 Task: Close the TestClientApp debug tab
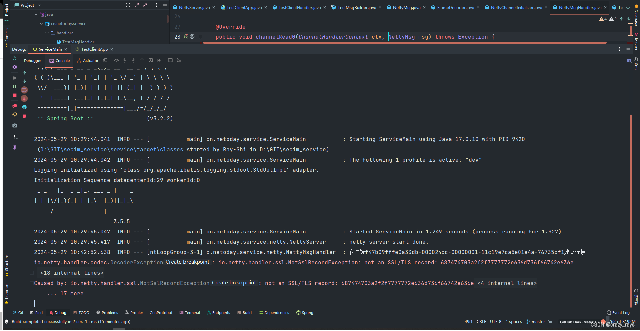click(112, 49)
